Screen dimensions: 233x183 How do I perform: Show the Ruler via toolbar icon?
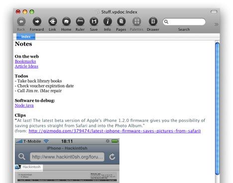80,21
